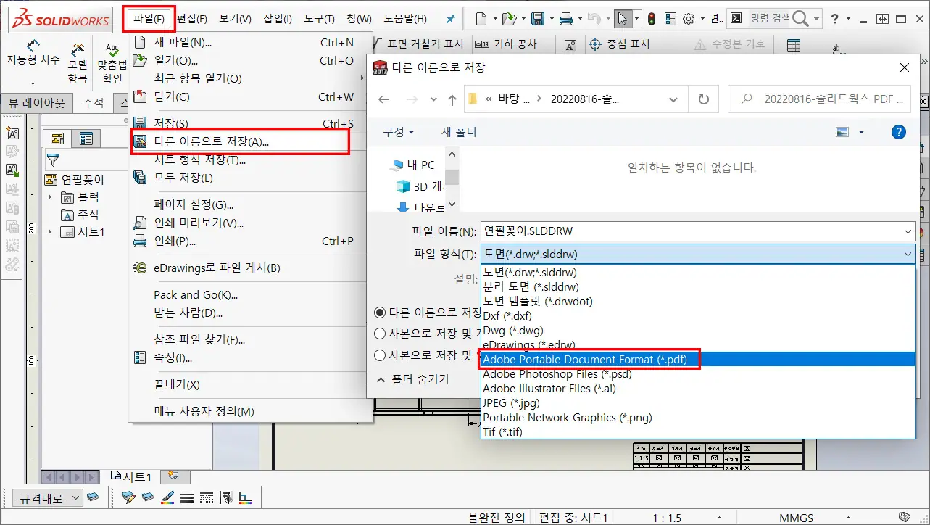The height and width of the screenshot is (525, 930).
Task: Click the Rebuild traffic light icon
Action: click(x=651, y=19)
